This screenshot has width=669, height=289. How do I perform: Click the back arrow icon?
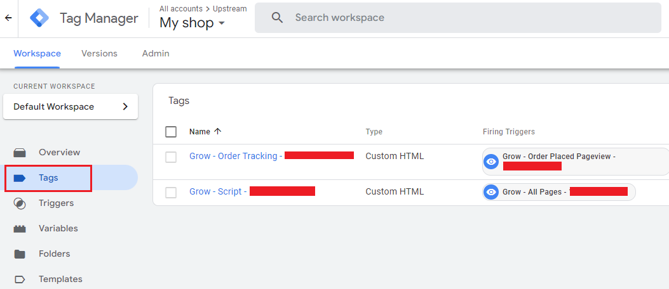(x=8, y=18)
